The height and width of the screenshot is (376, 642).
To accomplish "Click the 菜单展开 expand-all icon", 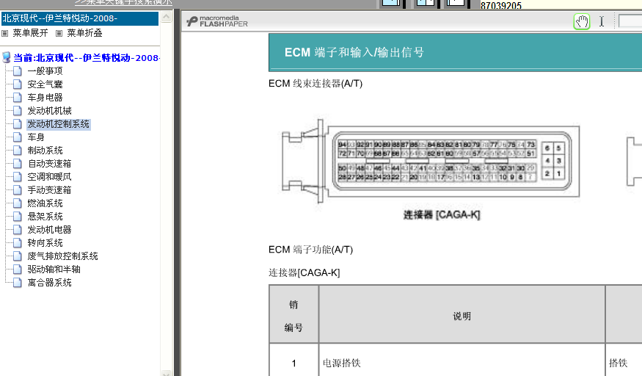I will (x=5, y=34).
